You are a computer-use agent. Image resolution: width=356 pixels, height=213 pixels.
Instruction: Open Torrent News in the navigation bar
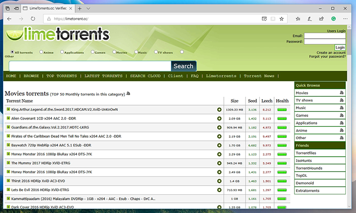coord(259,76)
